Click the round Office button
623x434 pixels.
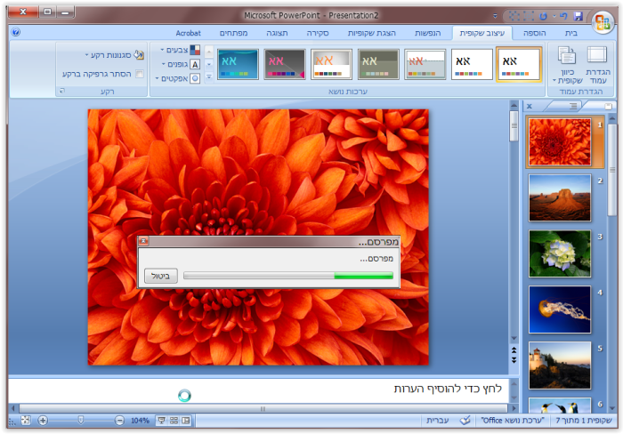(x=603, y=21)
